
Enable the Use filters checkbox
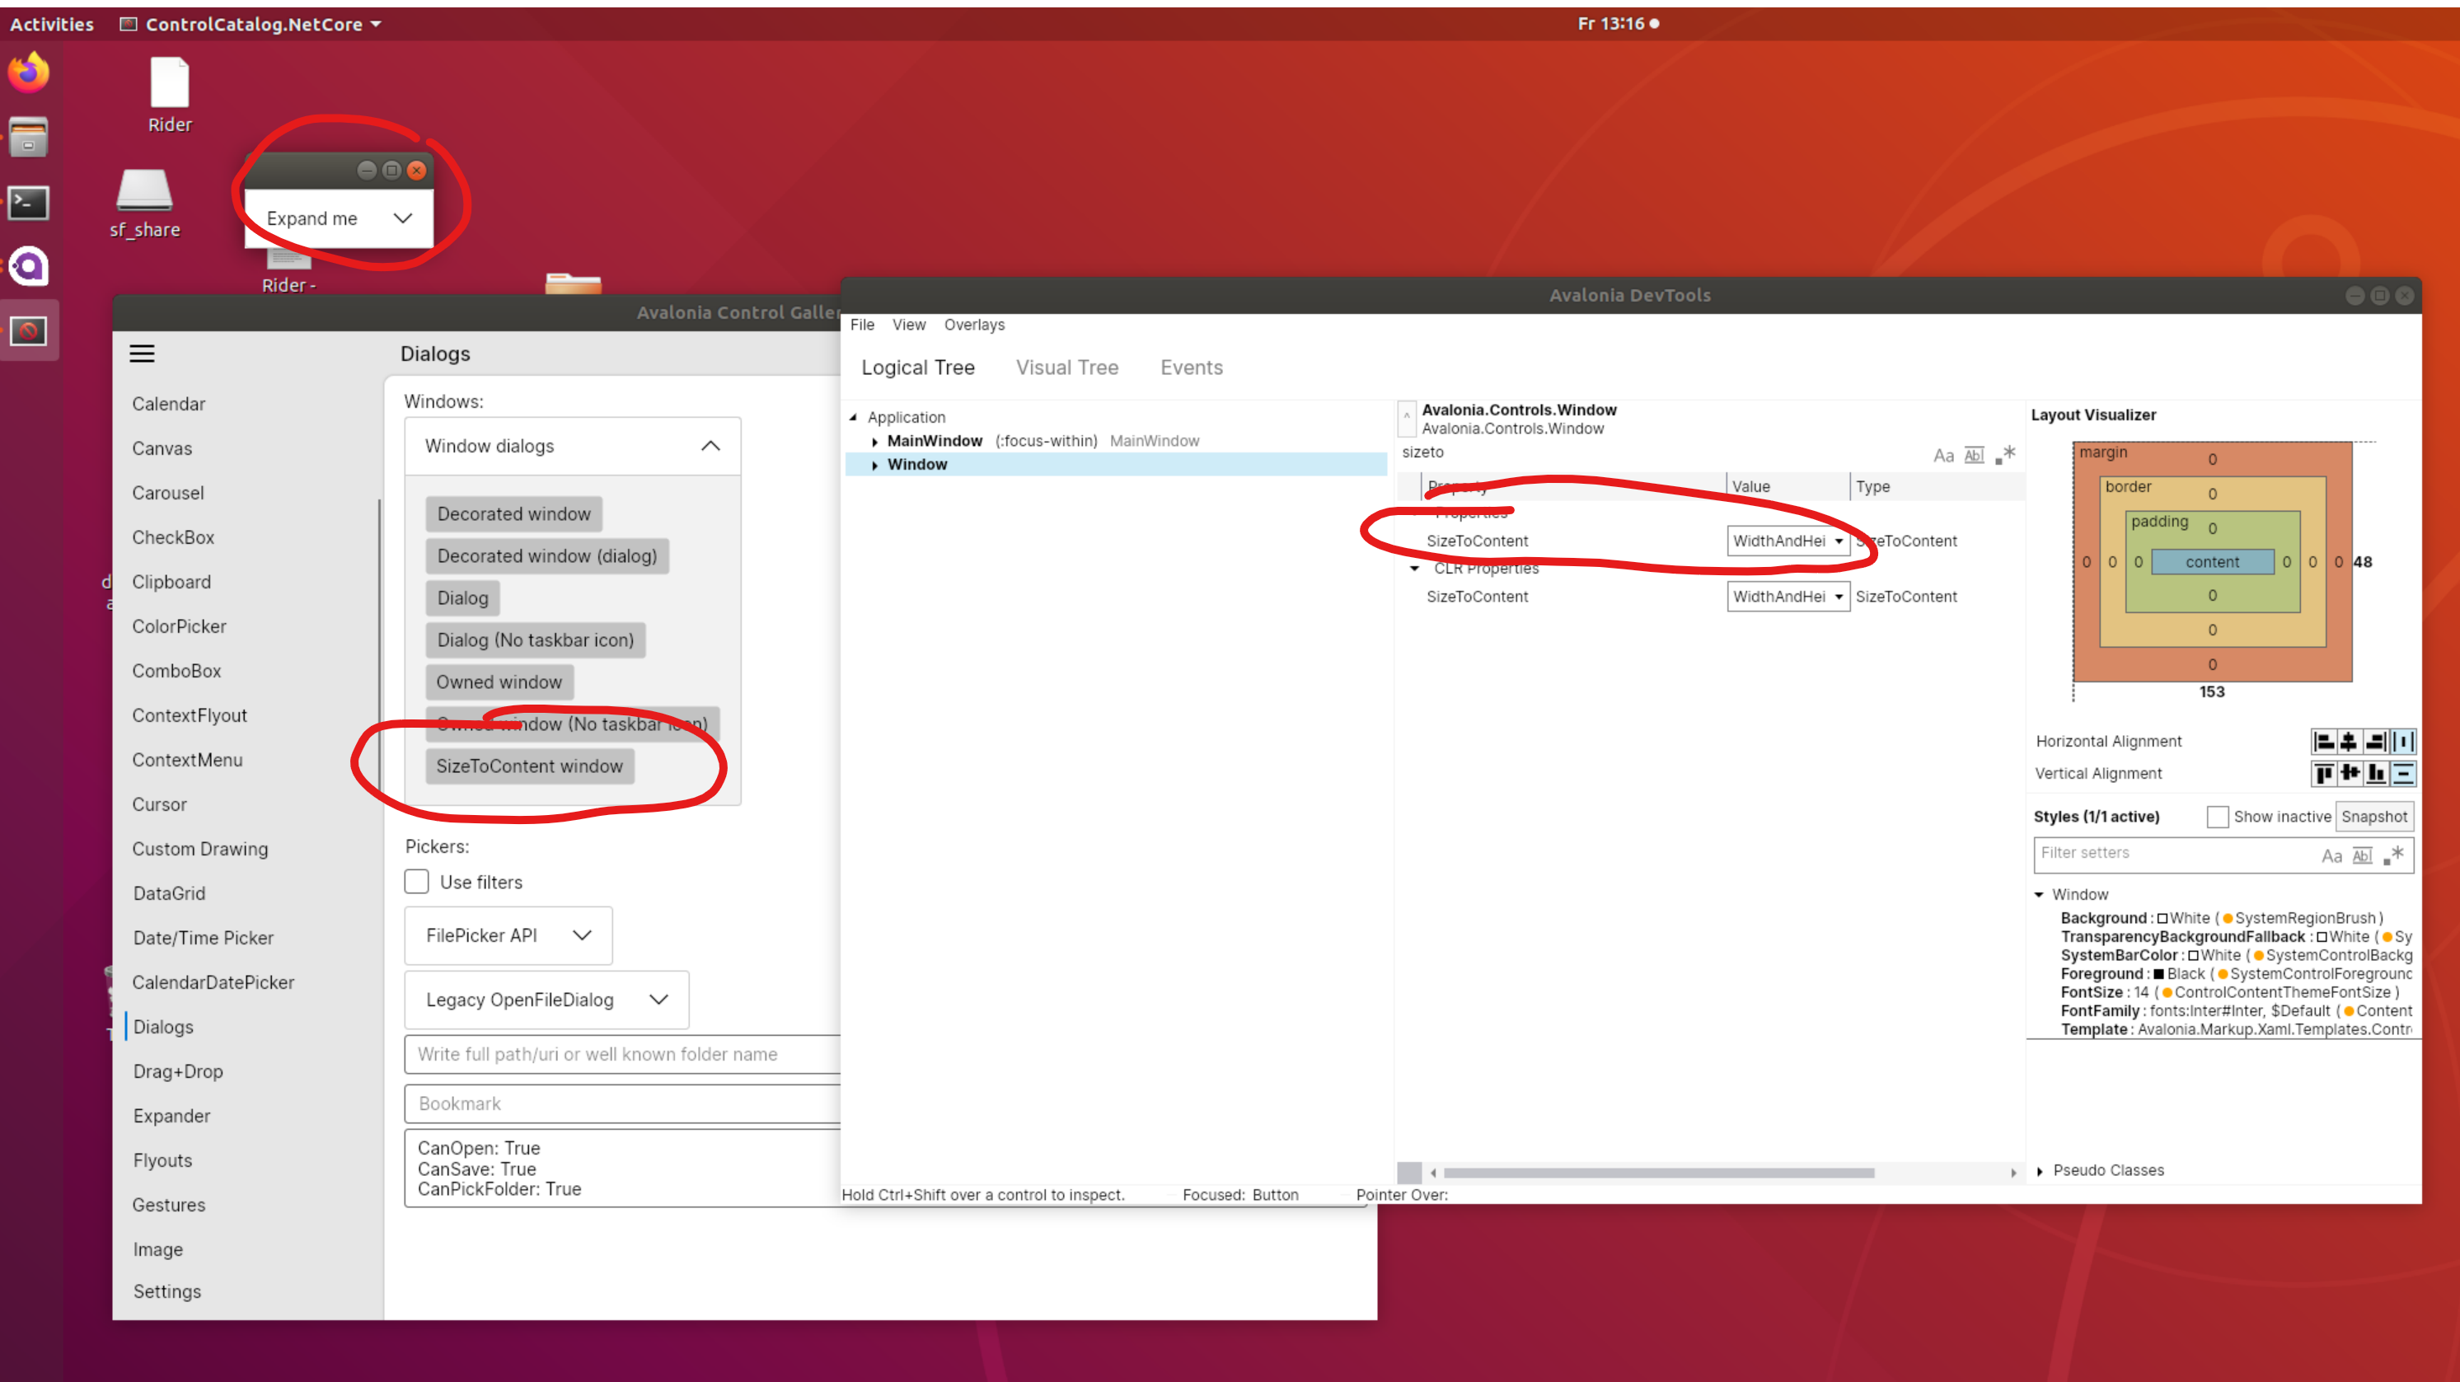click(x=416, y=882)
